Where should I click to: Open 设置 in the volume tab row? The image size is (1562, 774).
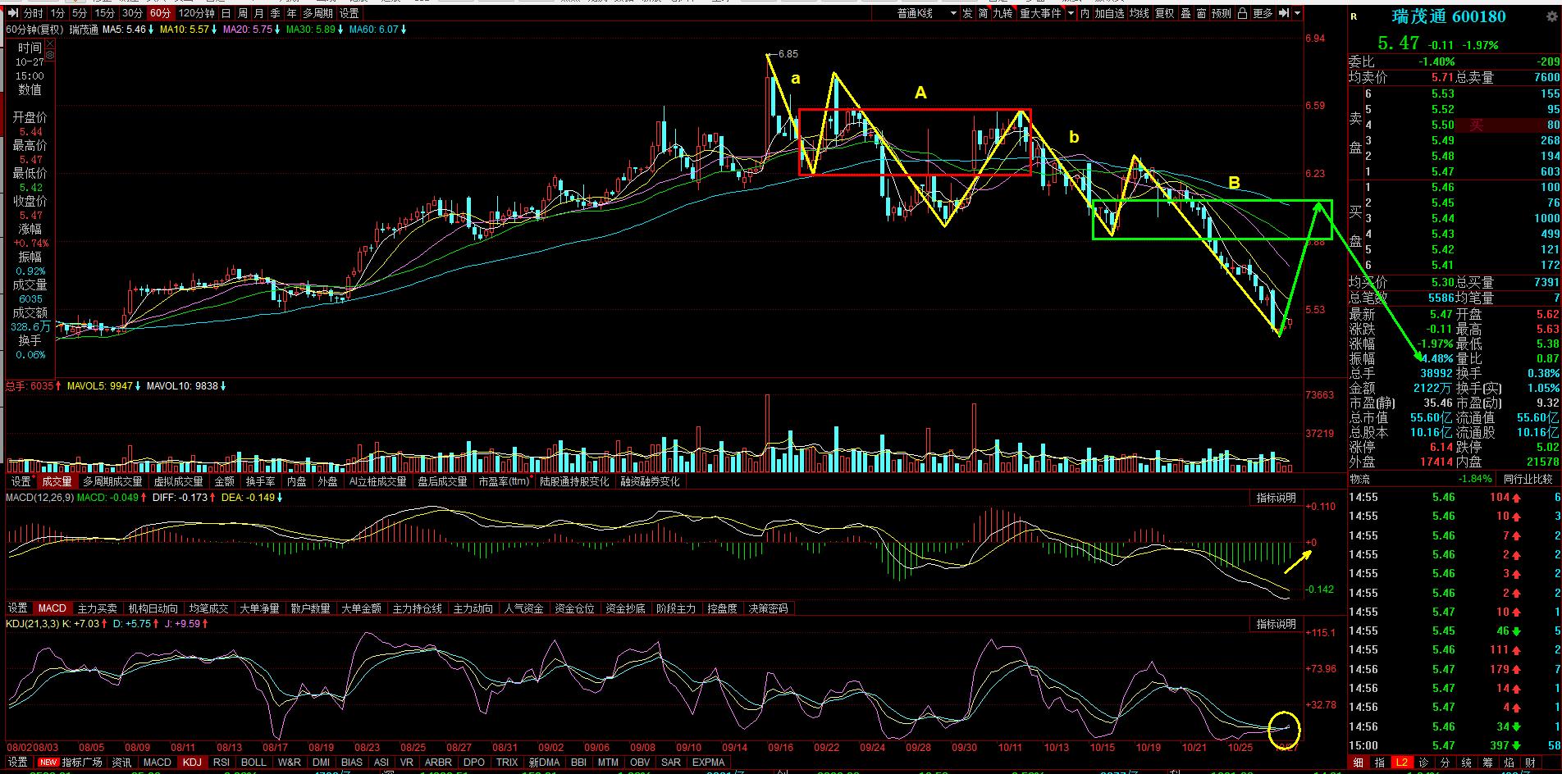tap(21, 481)
